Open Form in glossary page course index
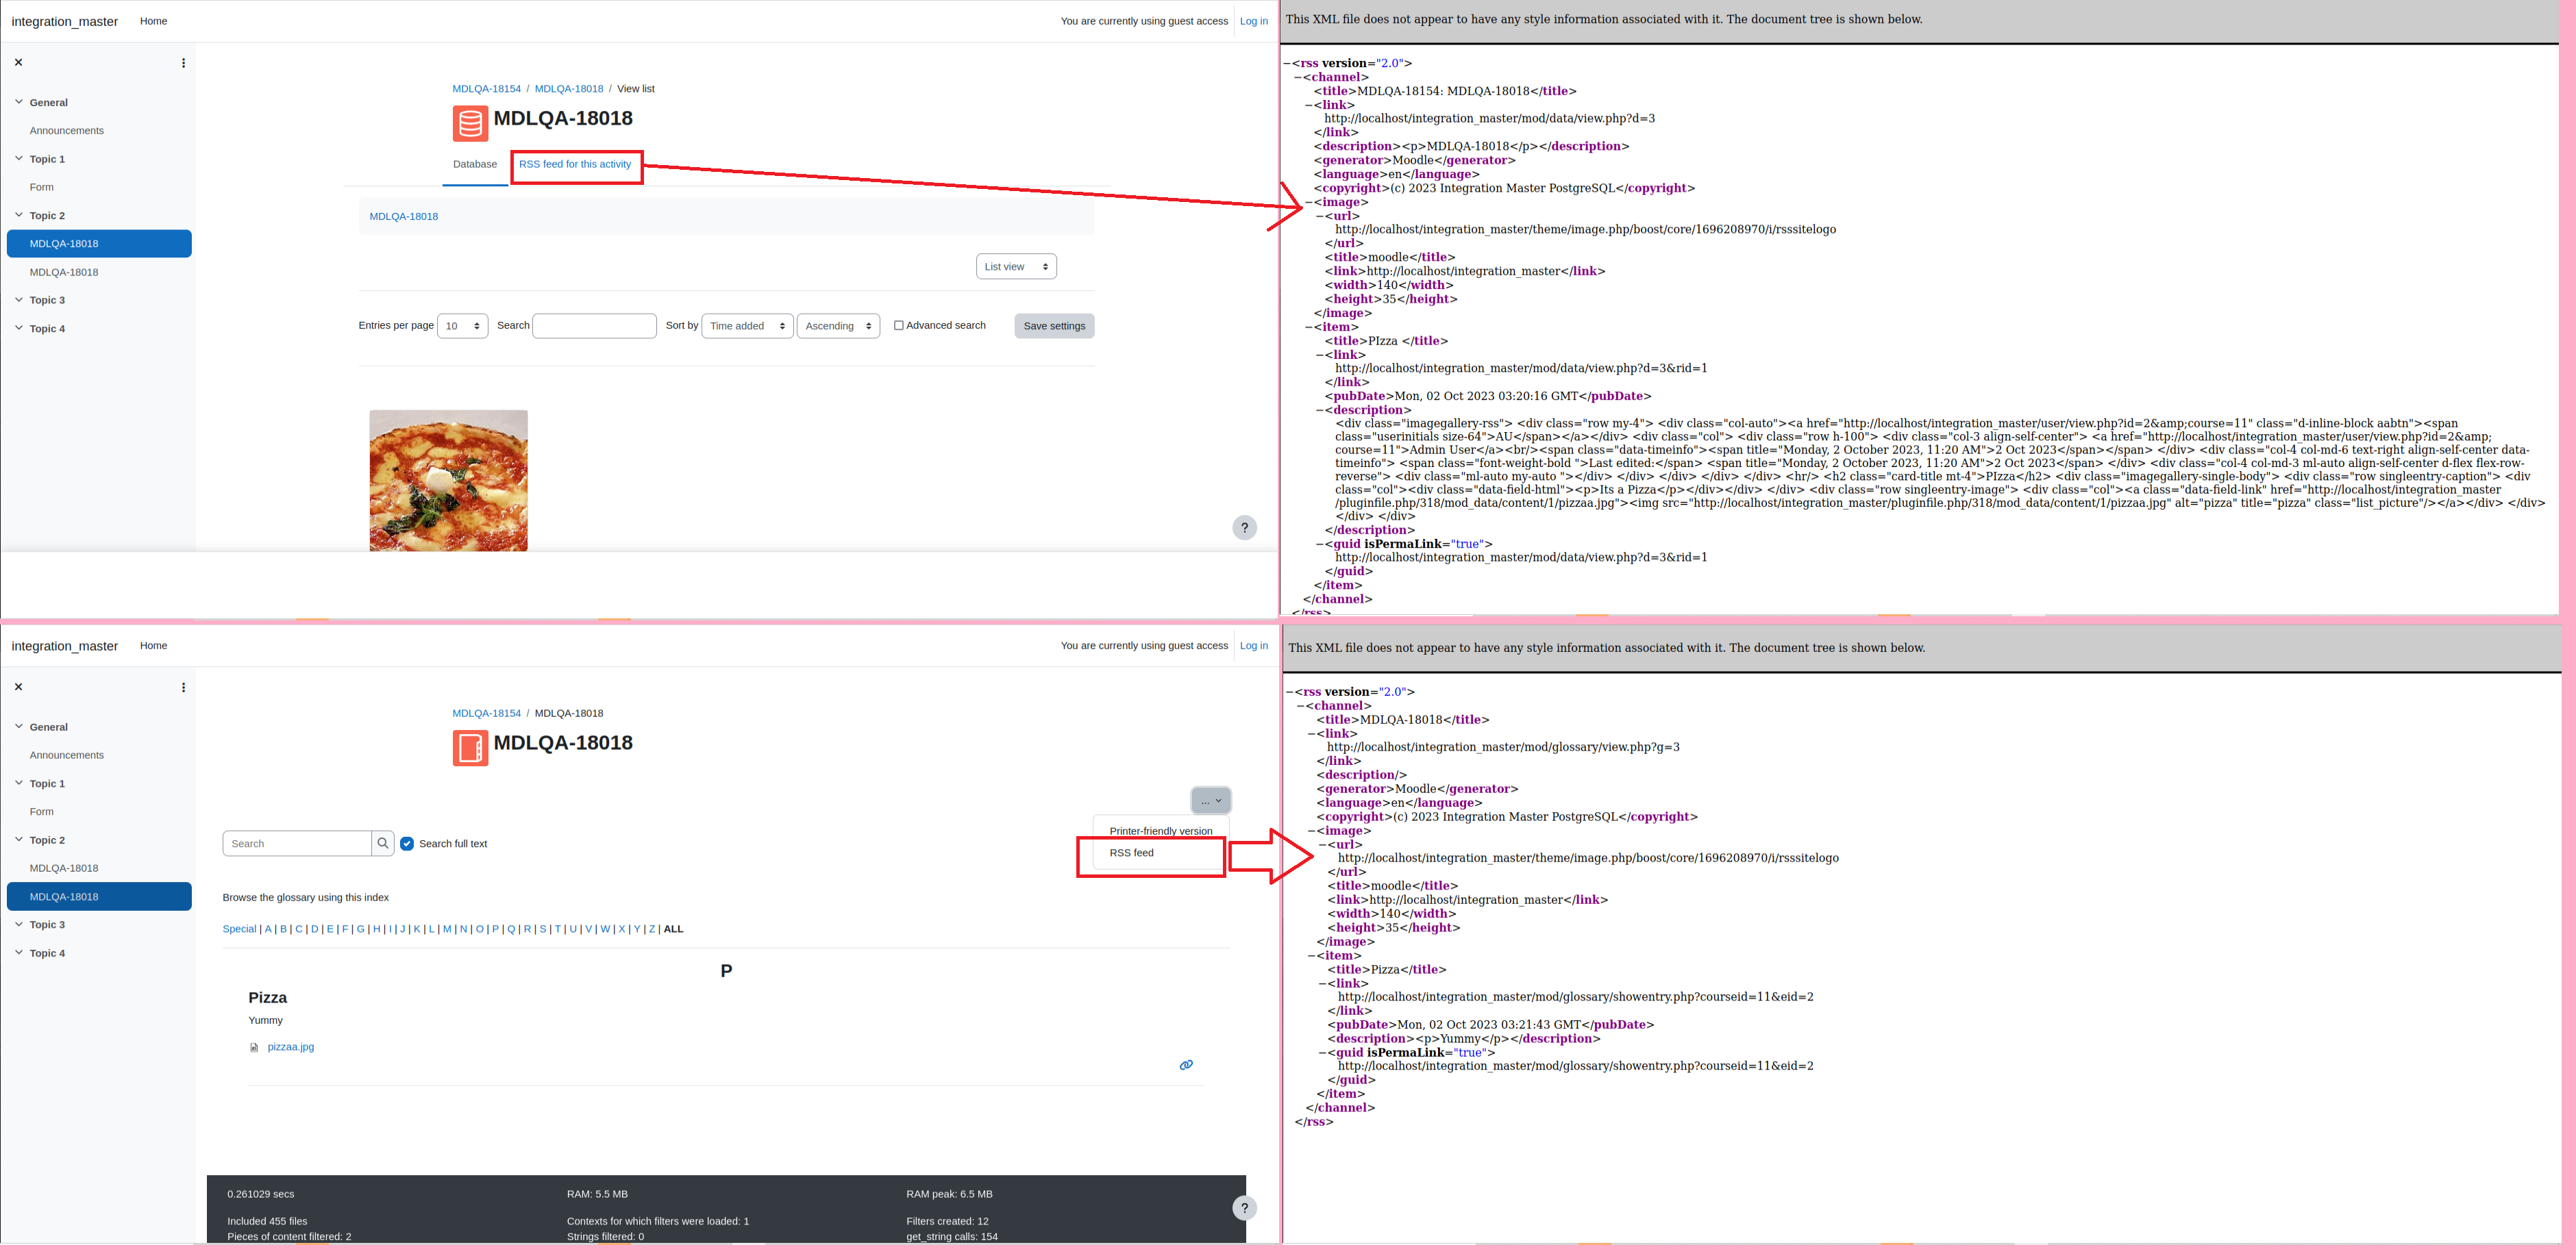 [x=41, y=811]
